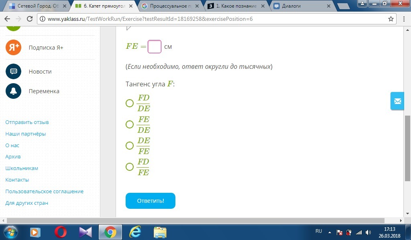Switch to the Сетевой Город tab
The image size is (411, 240).
[x=34, y=6]
